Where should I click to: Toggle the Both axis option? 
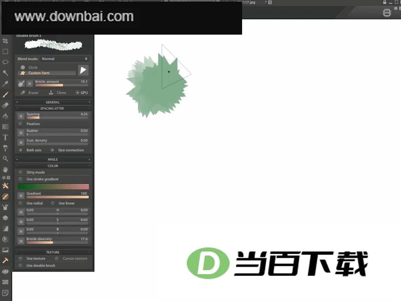(30, 150)
